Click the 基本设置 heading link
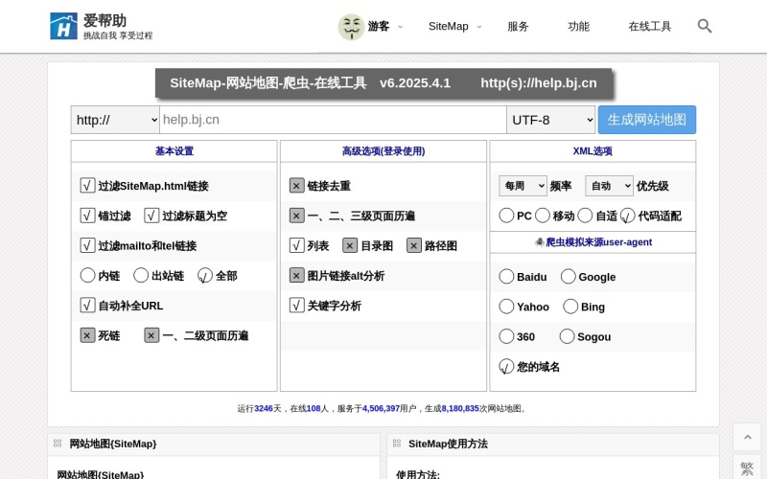The height and width of the screenshot is (479, 767). coord(174,151)
